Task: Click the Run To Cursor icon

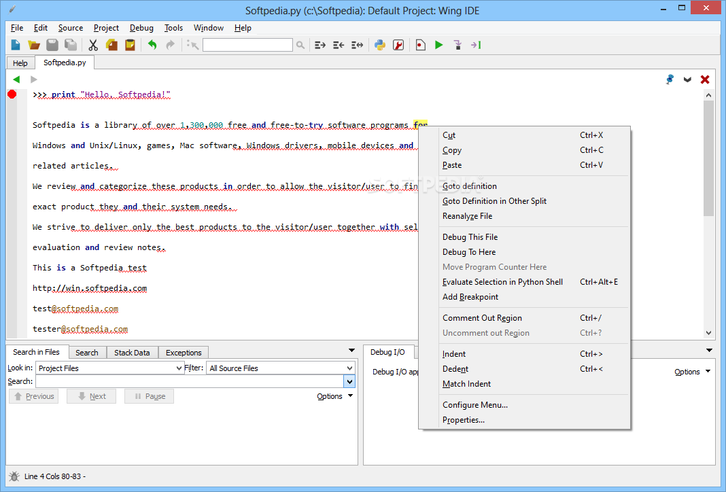Action: 476,45
